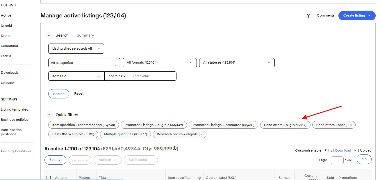Expand the Create listing button arrow
380x180 pixels.
coord(369,16)
